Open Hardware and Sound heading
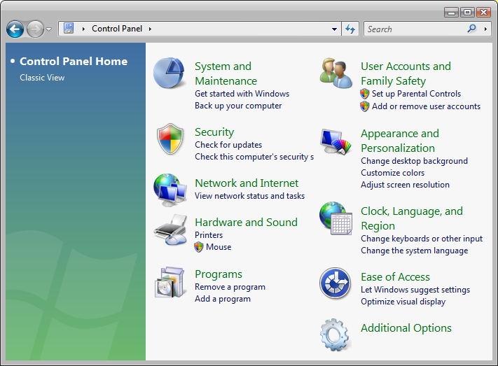The height and width of the screenshot is (366, 498). pyautogui.click(x=246, y=223)
